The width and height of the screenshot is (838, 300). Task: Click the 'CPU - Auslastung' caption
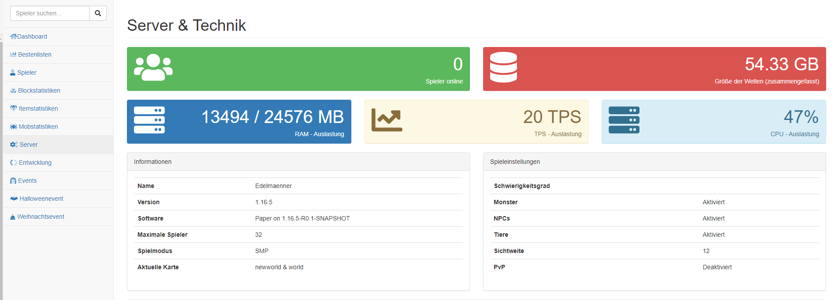pyautogui.click(x=795, y=134)
